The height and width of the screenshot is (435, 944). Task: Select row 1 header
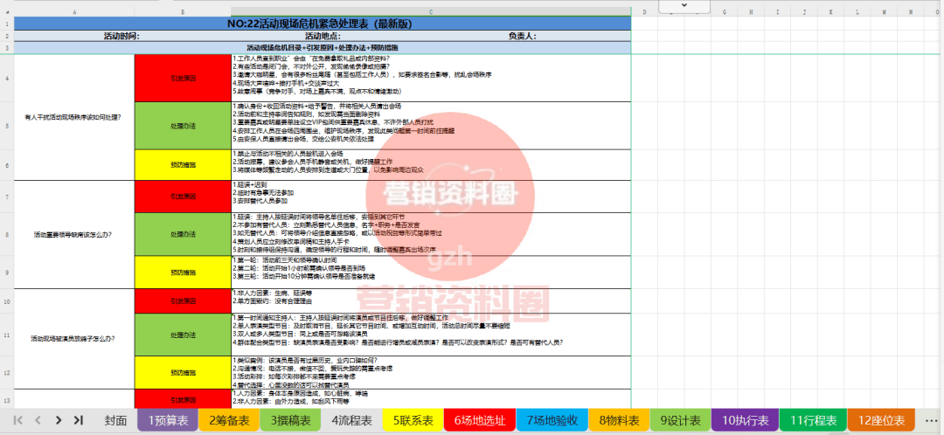7,24
